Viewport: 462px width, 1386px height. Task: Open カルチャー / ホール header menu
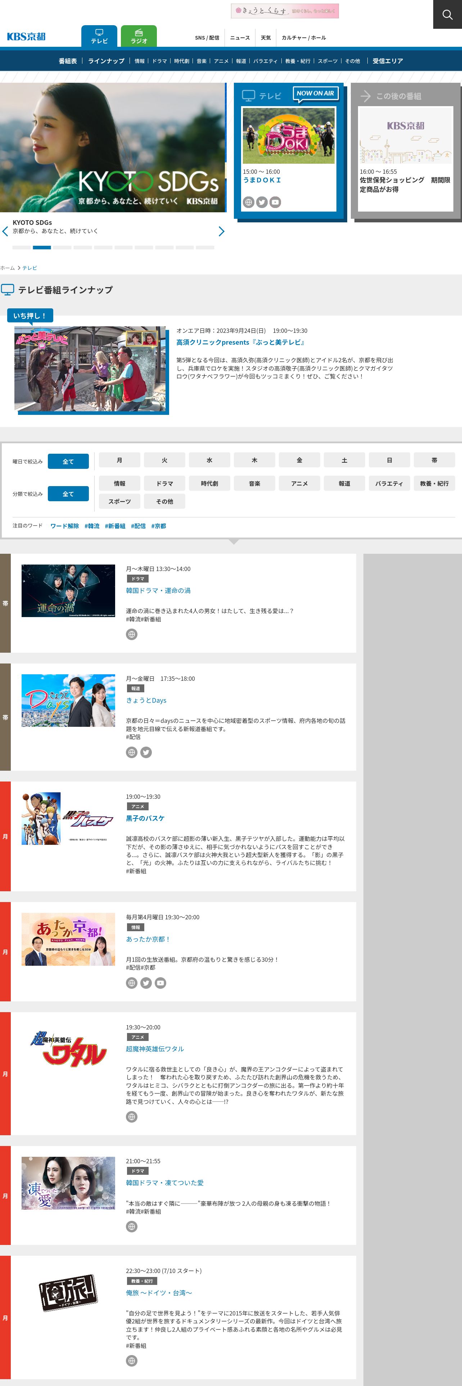[304, 38]
